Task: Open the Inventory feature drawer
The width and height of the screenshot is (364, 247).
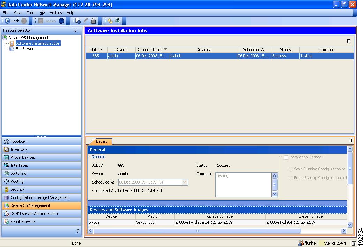Action: 41,149
